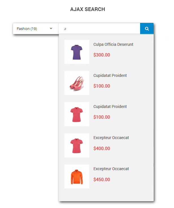
Task: Click the $100.00 price beside pink polo
Action: (x=102, y=117)
